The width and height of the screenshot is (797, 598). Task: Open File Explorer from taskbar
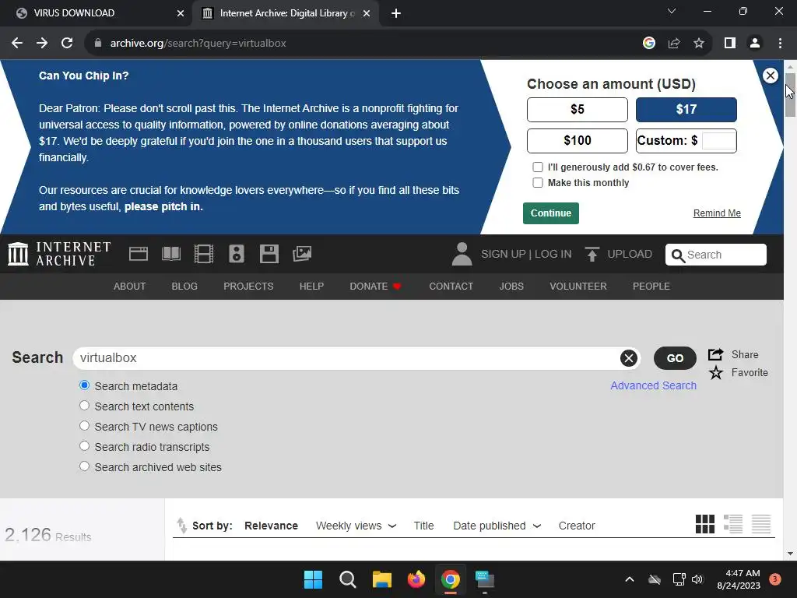(381, 579)
